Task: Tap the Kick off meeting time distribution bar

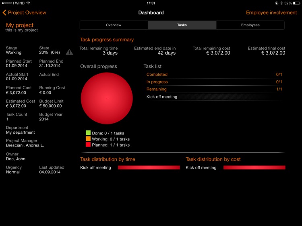Action: point(149,168)
